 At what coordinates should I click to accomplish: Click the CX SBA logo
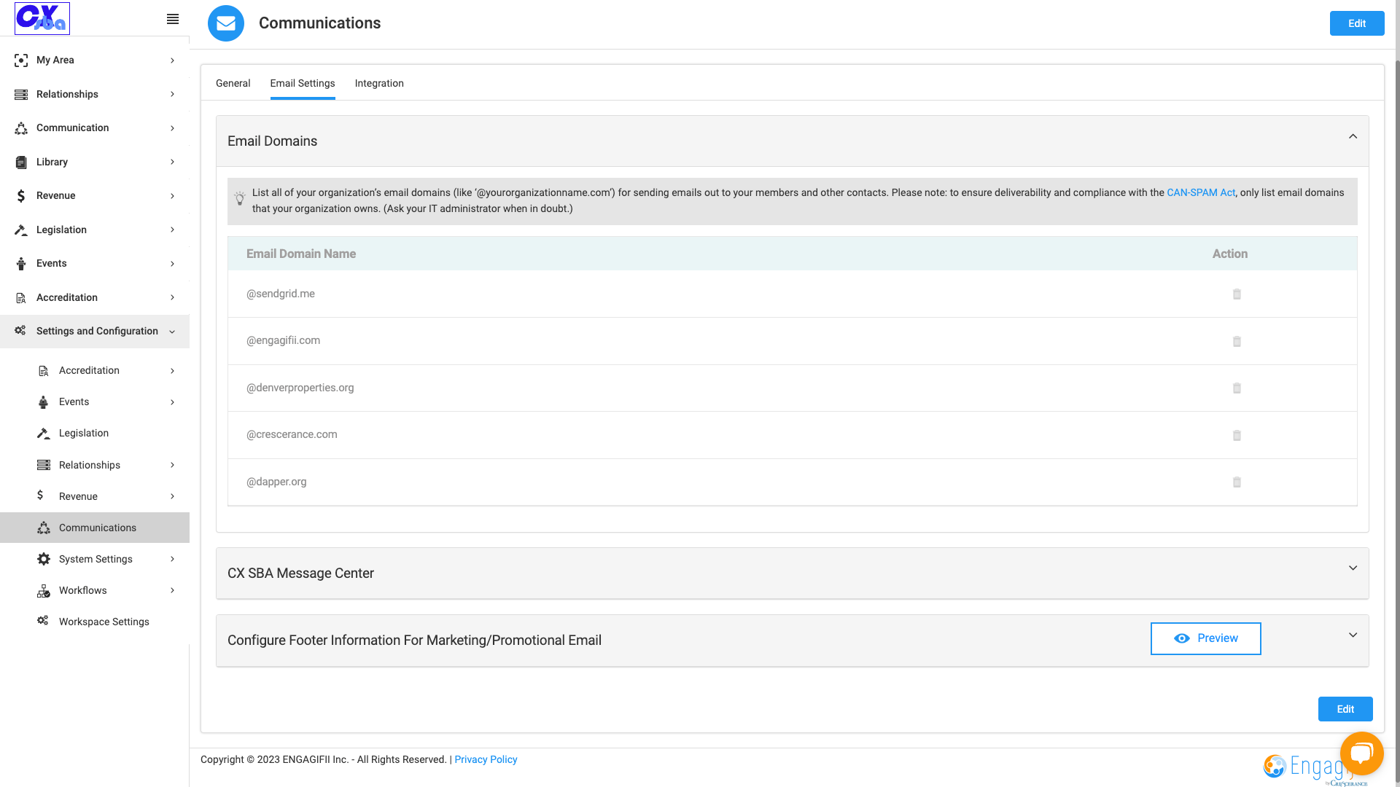tap(42, 18)
